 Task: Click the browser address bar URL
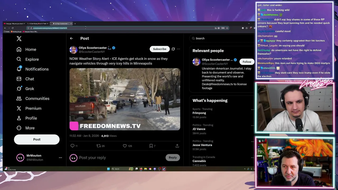(x=50, y=28)
